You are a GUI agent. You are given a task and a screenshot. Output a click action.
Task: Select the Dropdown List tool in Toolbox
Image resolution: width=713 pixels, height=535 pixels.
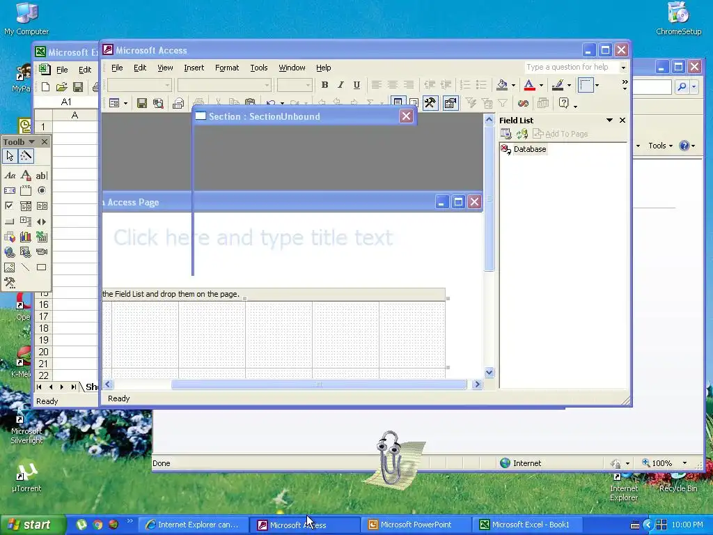(26, 206)
